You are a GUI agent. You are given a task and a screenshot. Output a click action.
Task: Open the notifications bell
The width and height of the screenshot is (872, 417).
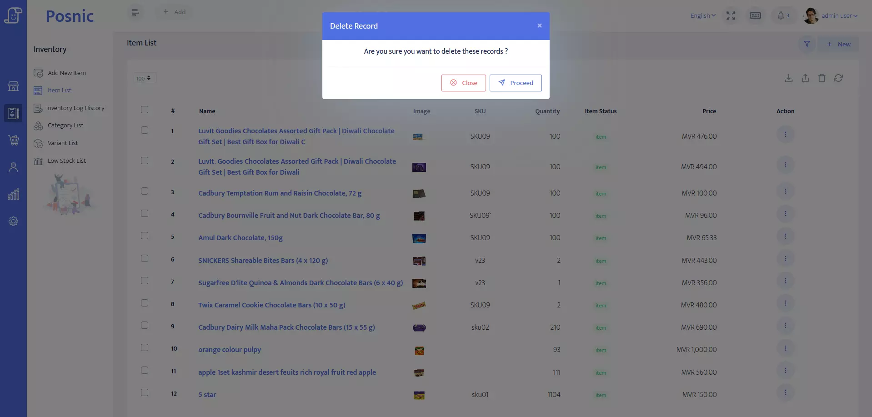(781, 15)
